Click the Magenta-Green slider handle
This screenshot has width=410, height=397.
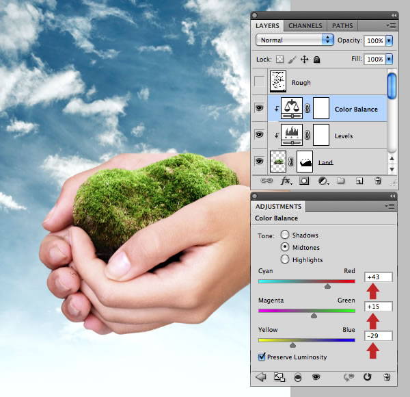(x=314, y=316)
